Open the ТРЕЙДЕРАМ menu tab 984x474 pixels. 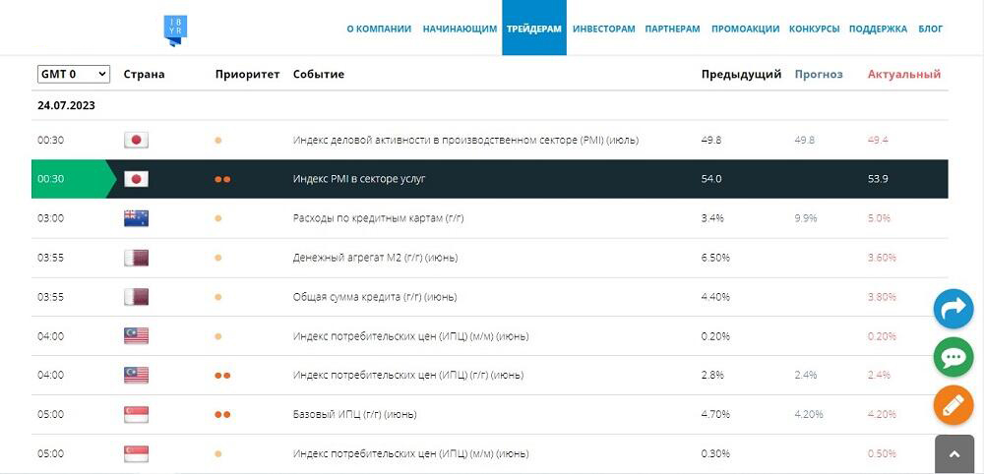tap(534, 29)
